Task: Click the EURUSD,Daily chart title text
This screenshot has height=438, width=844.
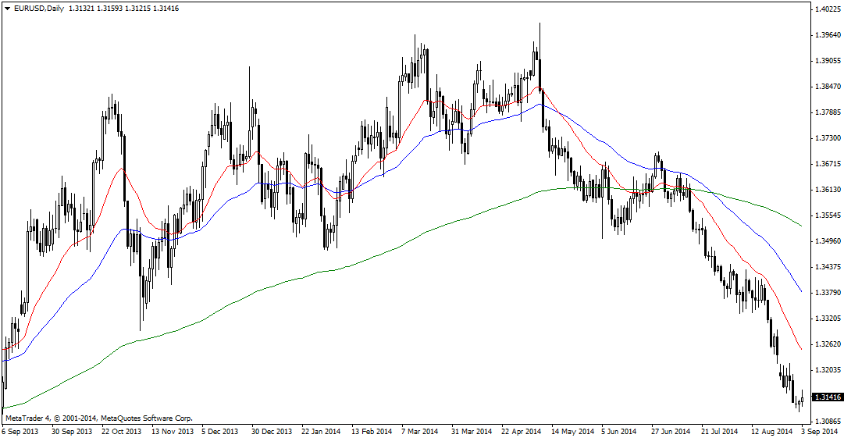Action: 39,9
